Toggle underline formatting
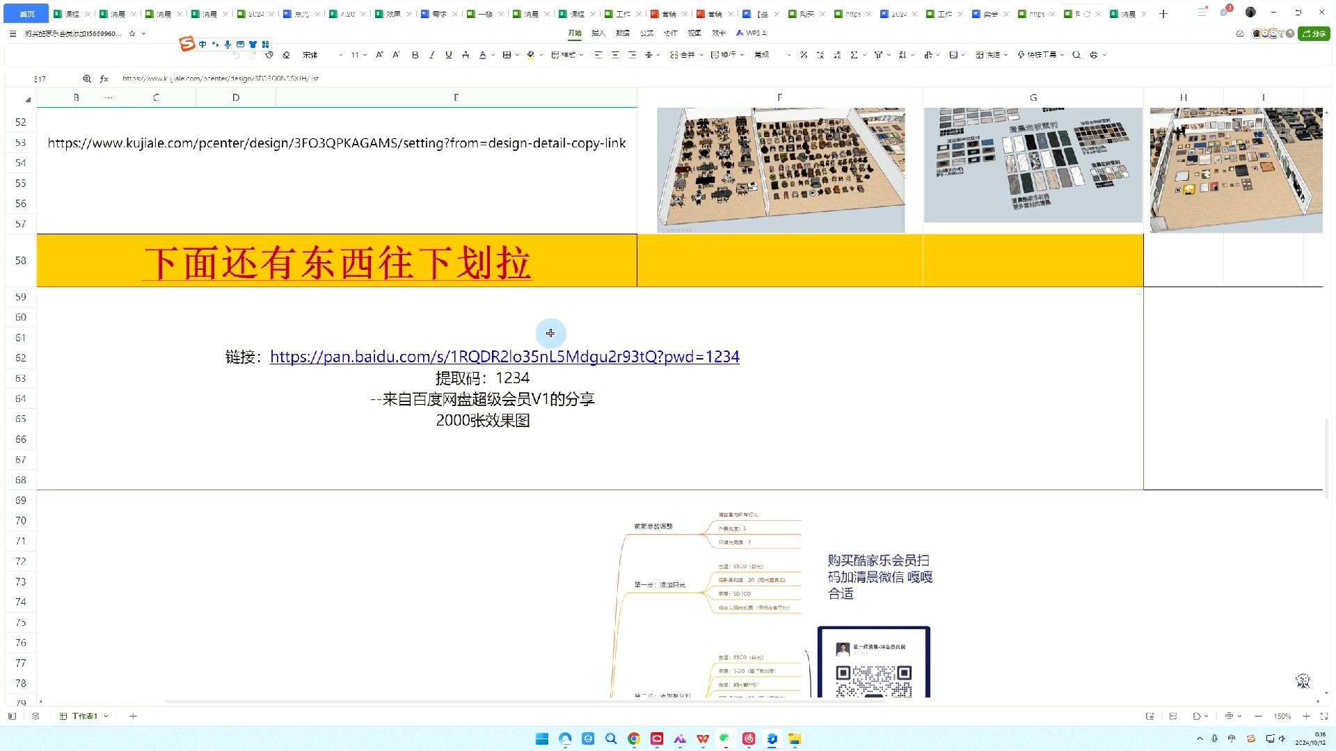This screenshot has height=751, width=1336. coord(448,55)
